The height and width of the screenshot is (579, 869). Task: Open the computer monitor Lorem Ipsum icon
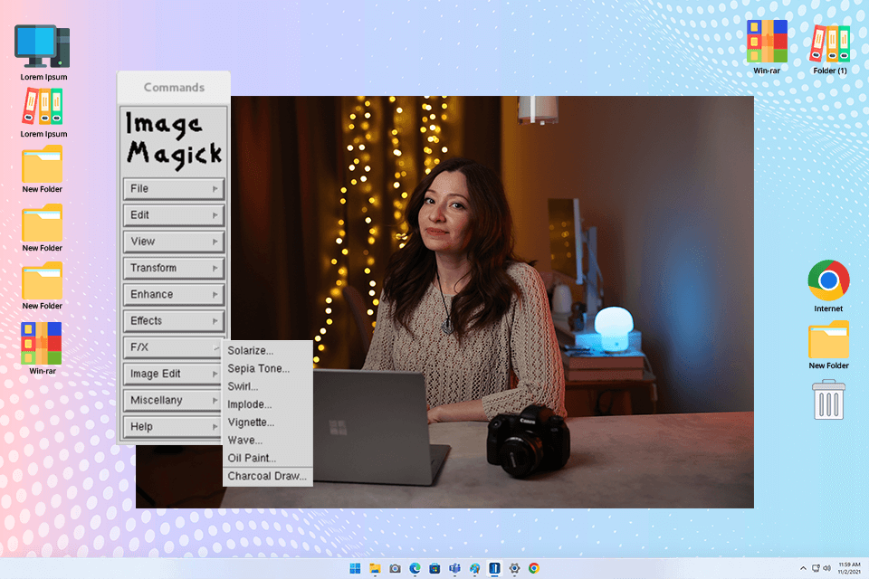tap(43, 52)
